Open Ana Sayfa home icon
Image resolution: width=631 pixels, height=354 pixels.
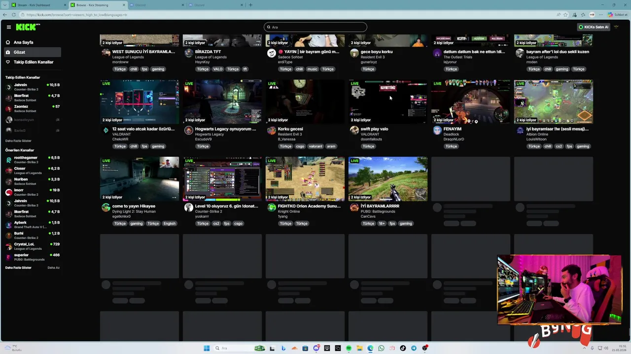(x=8, y=42)
